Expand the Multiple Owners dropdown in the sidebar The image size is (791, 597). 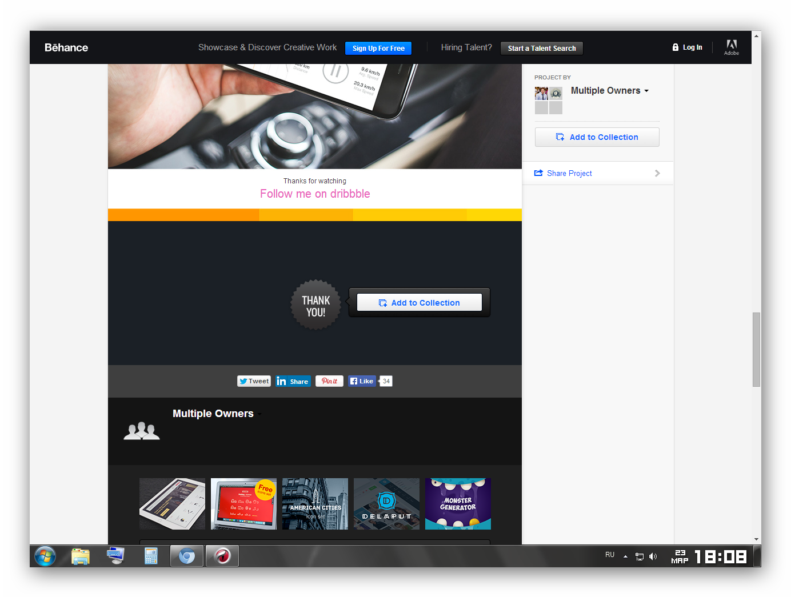[x=610, y=90]
